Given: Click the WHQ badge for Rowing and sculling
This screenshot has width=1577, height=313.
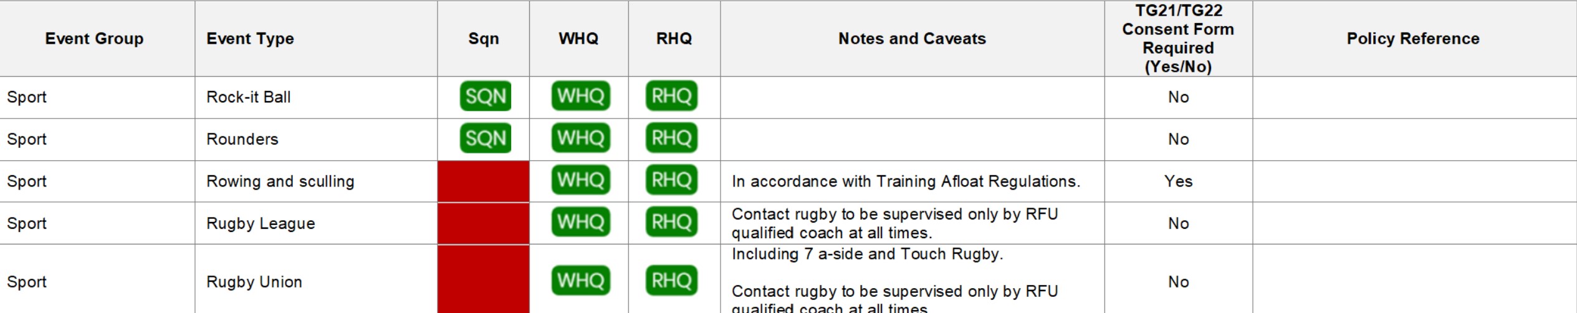Looking at the screenshot, I should click(580, 180).
